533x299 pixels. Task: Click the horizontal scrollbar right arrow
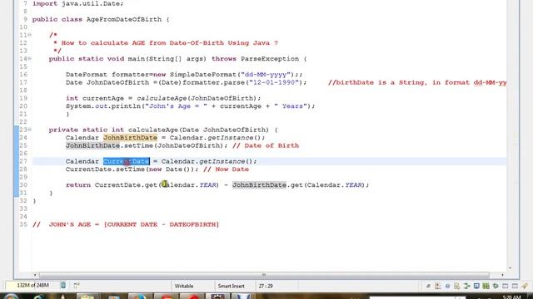point(502,275)
